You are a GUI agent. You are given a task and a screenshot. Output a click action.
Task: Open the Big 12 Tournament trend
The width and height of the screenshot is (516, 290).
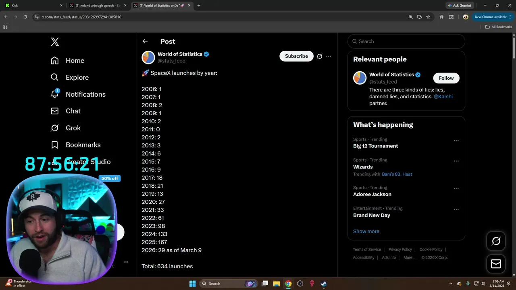tap(375, 146)
